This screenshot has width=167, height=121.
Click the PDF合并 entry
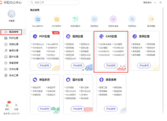51,51
